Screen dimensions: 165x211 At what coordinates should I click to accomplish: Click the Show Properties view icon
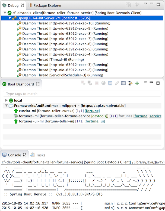coord(123,83)
